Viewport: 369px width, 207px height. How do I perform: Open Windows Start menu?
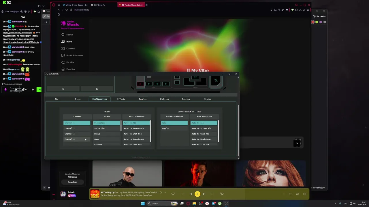tap(143, 204)
